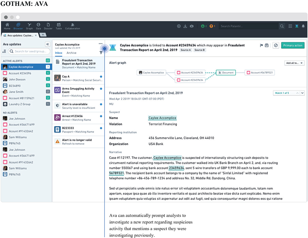Viewport: 308px width, 238px height.
Task: Click the notification bell icon
Action: pyautogui.click(x=303, y=26)
